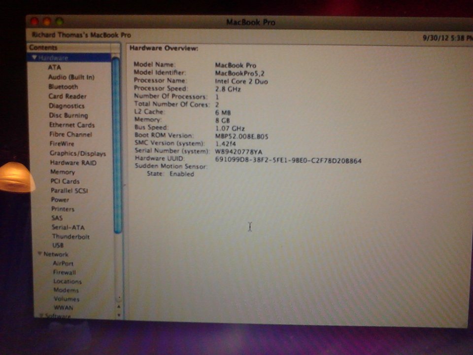The width and height of the screenshot is (473, 355).
Task: Select Disc Burning entry
Action: 68,115
